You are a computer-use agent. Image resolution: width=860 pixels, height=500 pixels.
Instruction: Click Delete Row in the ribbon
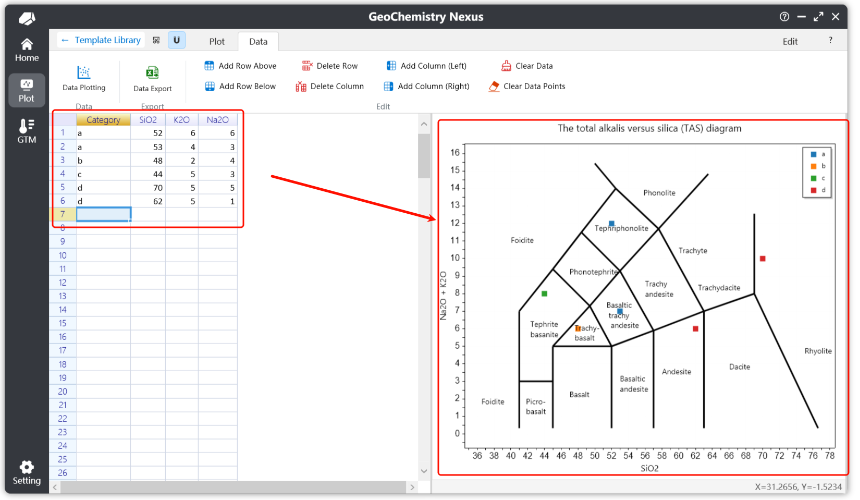tap(330, 66)
